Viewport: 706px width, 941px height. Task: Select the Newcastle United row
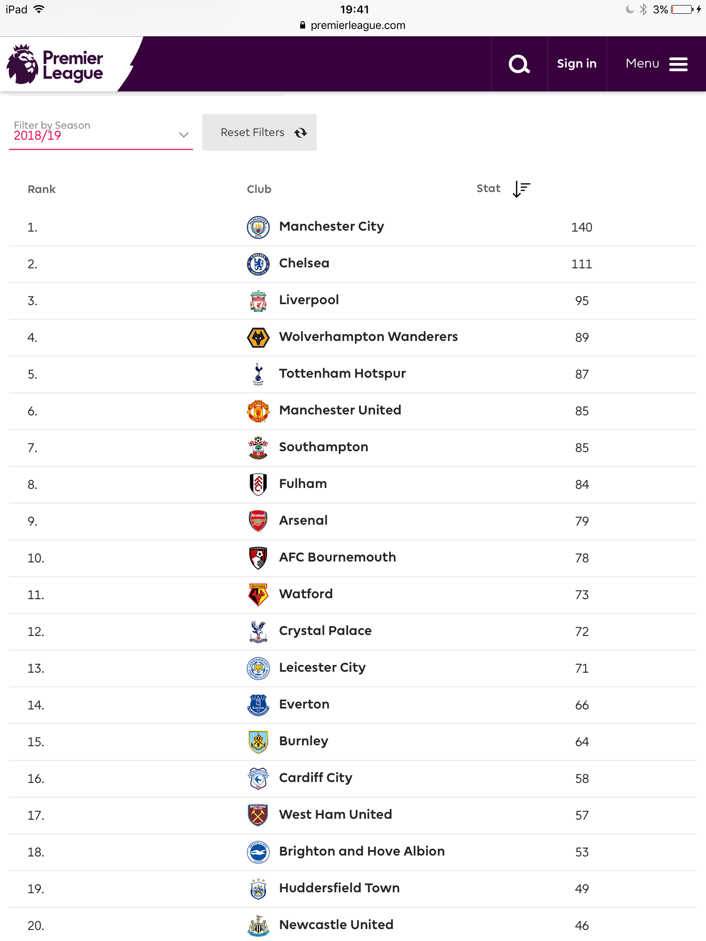[x=353, y=925]
